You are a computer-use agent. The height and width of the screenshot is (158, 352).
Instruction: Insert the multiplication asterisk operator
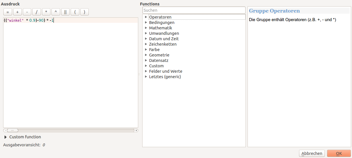46,12
